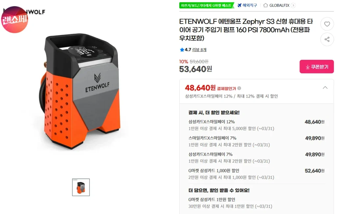
Task: Open the share icon below the heart
Action: 327,39
